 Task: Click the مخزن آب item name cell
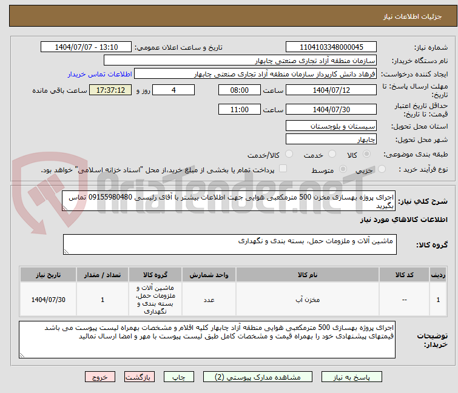tap(308, 300)
